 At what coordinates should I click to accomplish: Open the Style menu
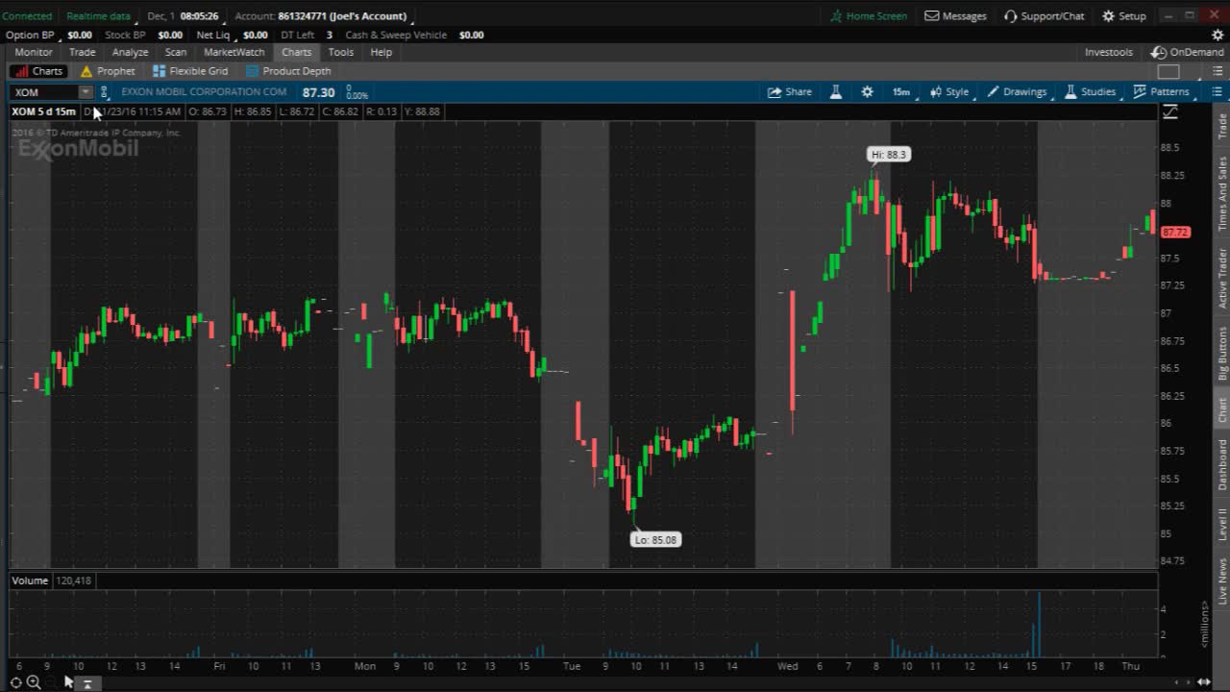click(x=949, y=92)
